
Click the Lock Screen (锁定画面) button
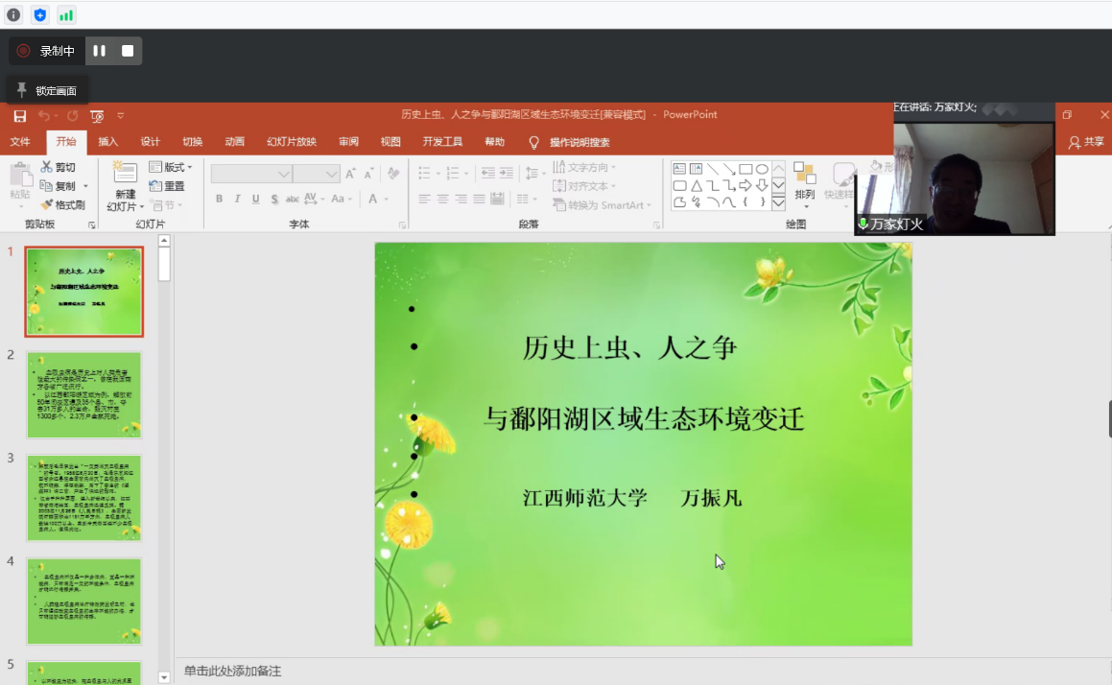[x=48, y=90]
